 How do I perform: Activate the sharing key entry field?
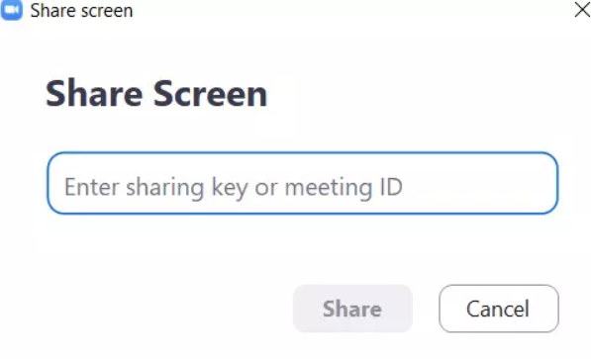pos(302,183)
